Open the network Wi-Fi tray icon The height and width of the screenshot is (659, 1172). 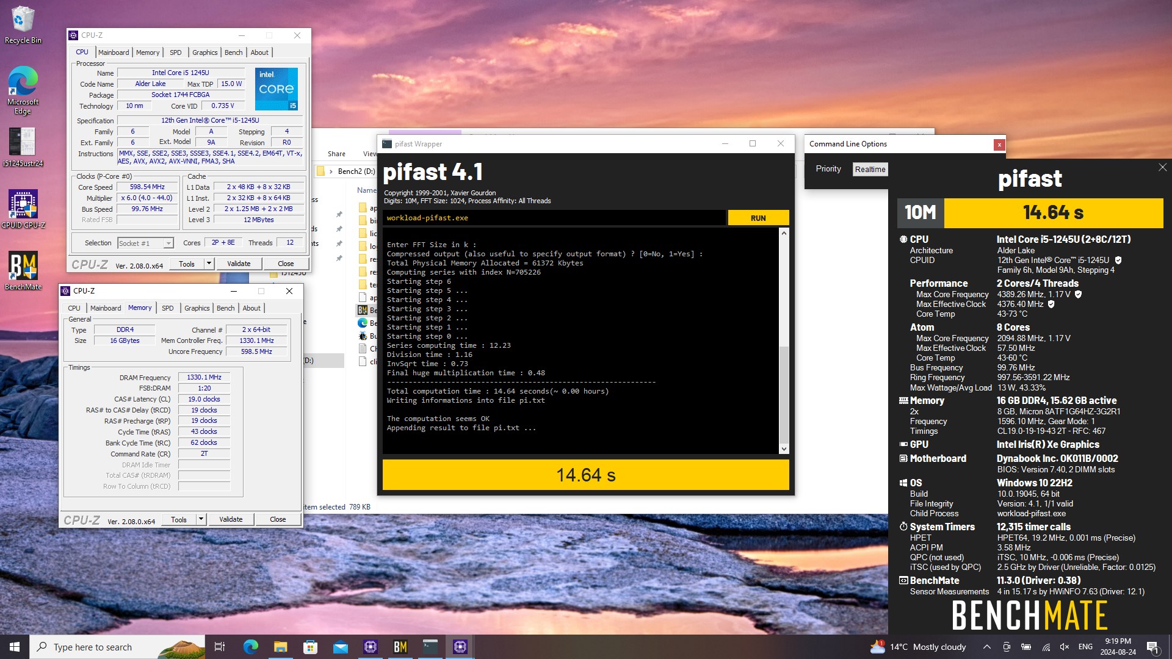pyautogui.click(x=1046, y=647)
